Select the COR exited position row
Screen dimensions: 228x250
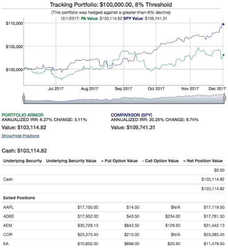[x=114, y=234]
